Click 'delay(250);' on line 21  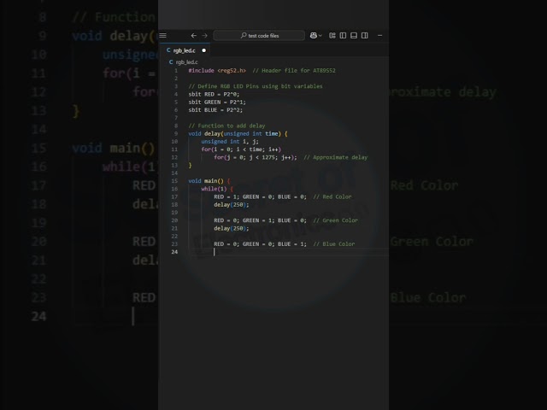[232, 228]
